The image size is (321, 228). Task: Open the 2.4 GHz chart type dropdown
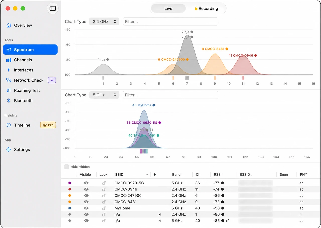point(104,22)
